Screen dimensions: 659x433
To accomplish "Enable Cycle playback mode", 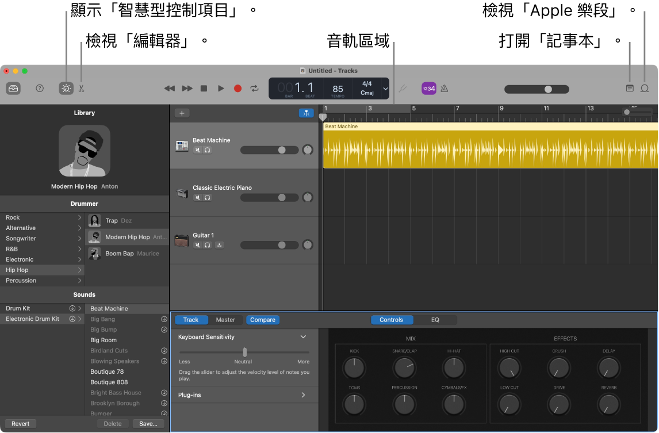I will pyautogui.click(x=254, y=88).
